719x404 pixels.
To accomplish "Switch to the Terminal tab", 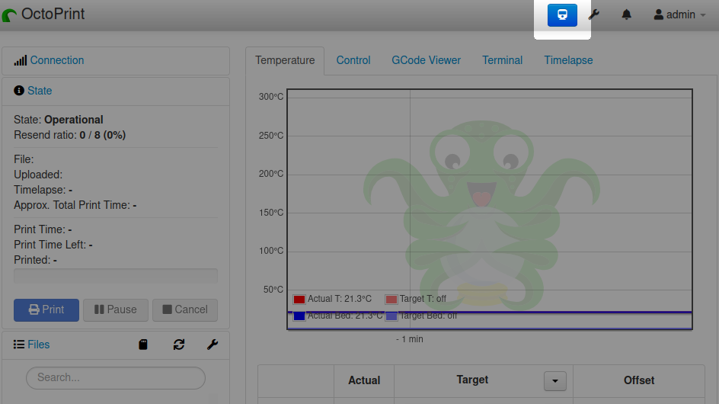I will pos(502,60).
